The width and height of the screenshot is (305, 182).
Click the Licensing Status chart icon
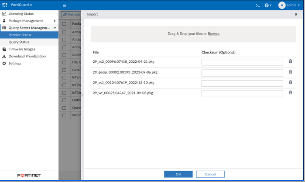point(4,13)
